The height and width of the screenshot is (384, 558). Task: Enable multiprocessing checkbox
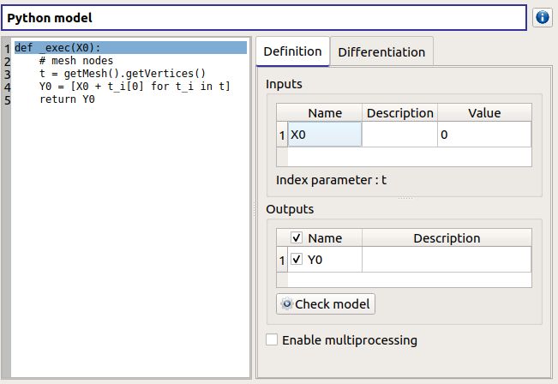[272, 339]
